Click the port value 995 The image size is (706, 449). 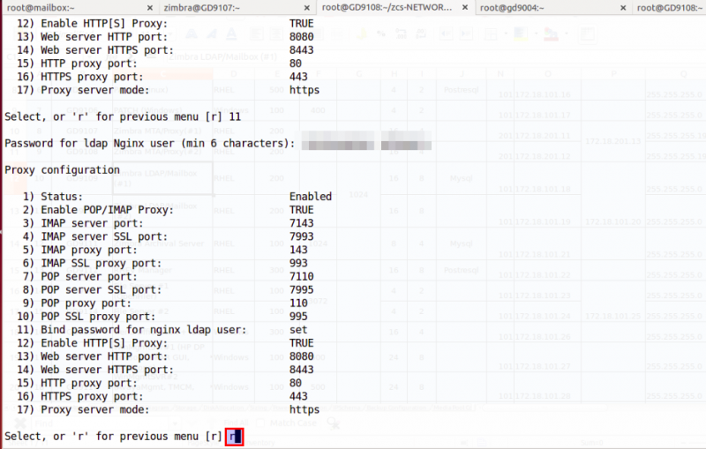click(298, 317)
